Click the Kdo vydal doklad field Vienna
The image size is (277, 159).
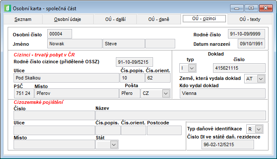pyautogui.click(x=222, y=94)
